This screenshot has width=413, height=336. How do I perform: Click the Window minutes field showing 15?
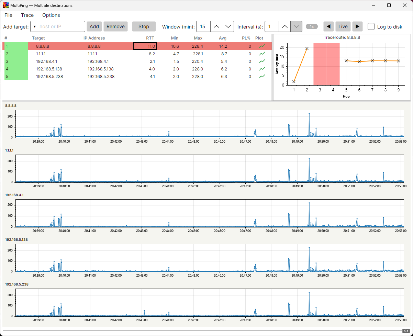pos(203,26)
